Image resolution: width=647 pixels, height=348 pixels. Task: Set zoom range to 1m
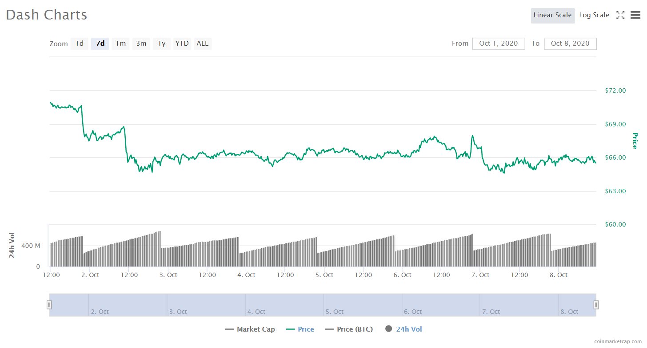click(x=120, y=43)
